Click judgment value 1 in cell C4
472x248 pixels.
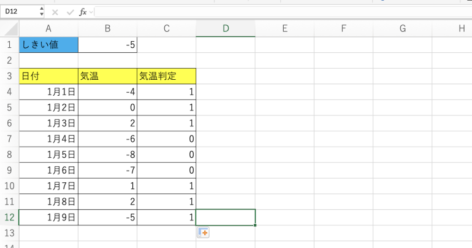[x=167, y=91]
